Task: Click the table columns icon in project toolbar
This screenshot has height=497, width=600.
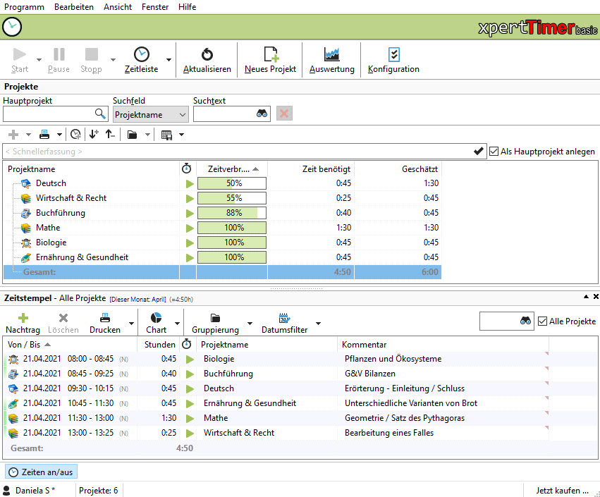Action: [166, 135]
